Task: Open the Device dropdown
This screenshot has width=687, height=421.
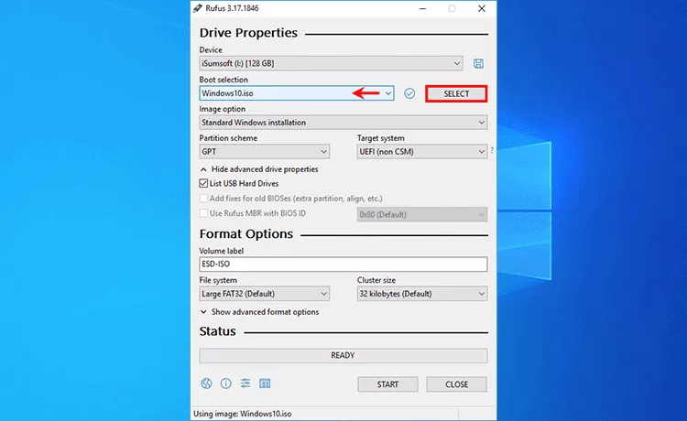Action: (x=331, y=63)
